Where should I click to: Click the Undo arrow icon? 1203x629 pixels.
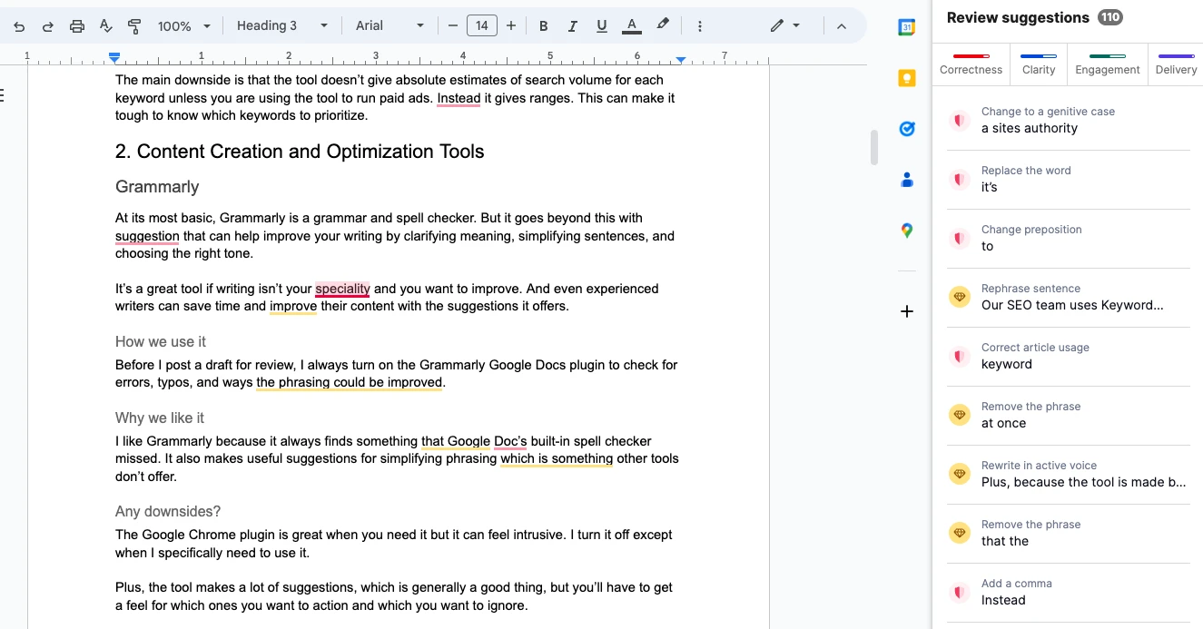tap(19, 26)
